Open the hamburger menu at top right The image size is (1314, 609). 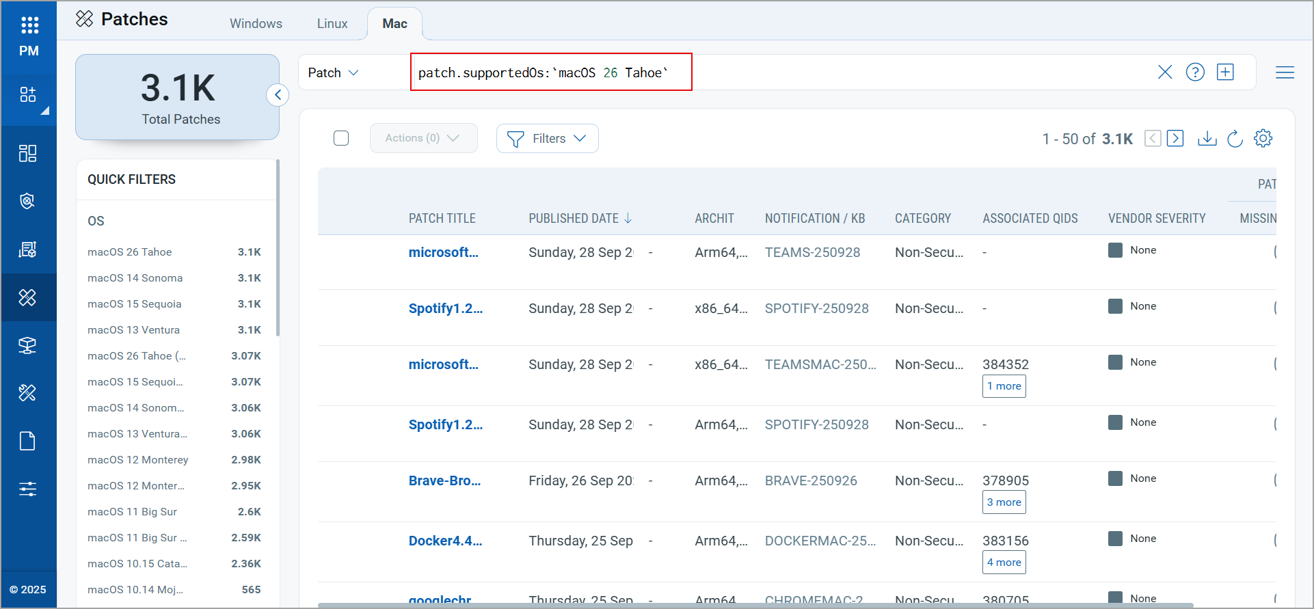click(x=1285, y=72)
